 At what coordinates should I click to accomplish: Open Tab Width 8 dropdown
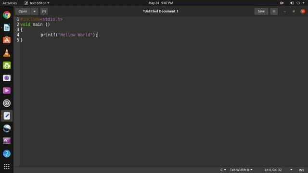pos(241,170)
